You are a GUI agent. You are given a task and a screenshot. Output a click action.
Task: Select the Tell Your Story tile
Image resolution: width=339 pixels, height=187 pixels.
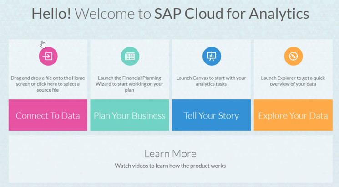tap(211, 115)
